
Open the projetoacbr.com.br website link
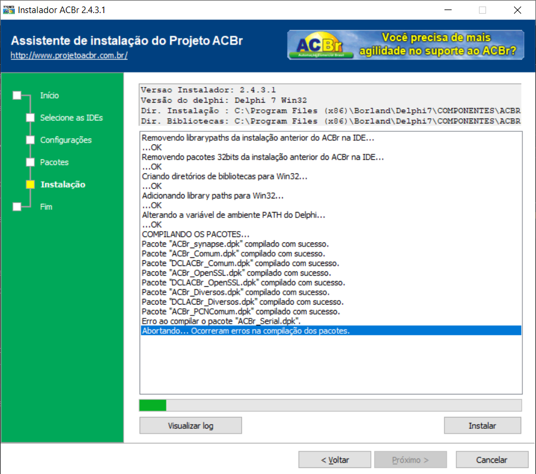pos(69,55)
